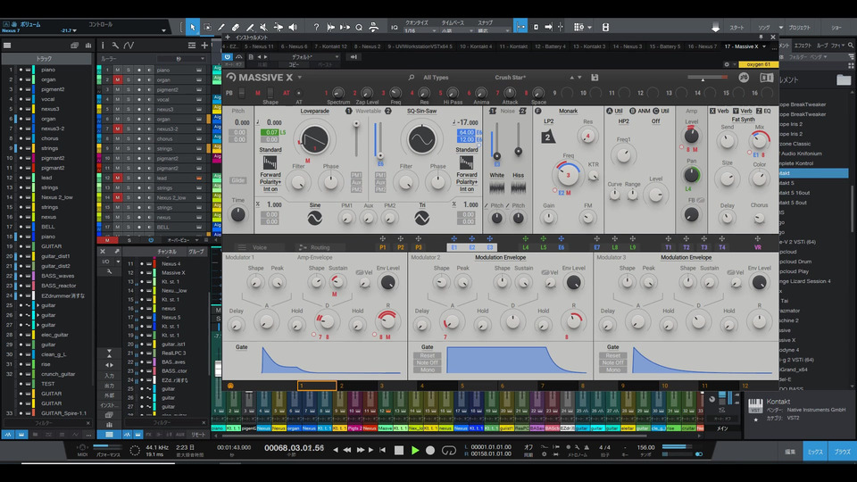Open the seconds ruler format dropdown
The width and height of the screenshot is (857, 482).
[x=181, y=59]
